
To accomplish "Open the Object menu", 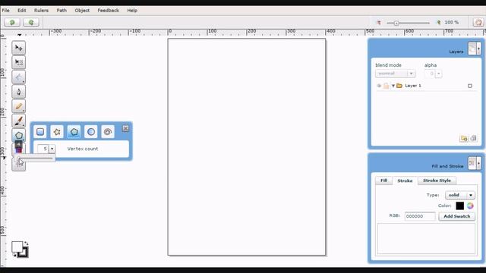I will pos(82,10).
